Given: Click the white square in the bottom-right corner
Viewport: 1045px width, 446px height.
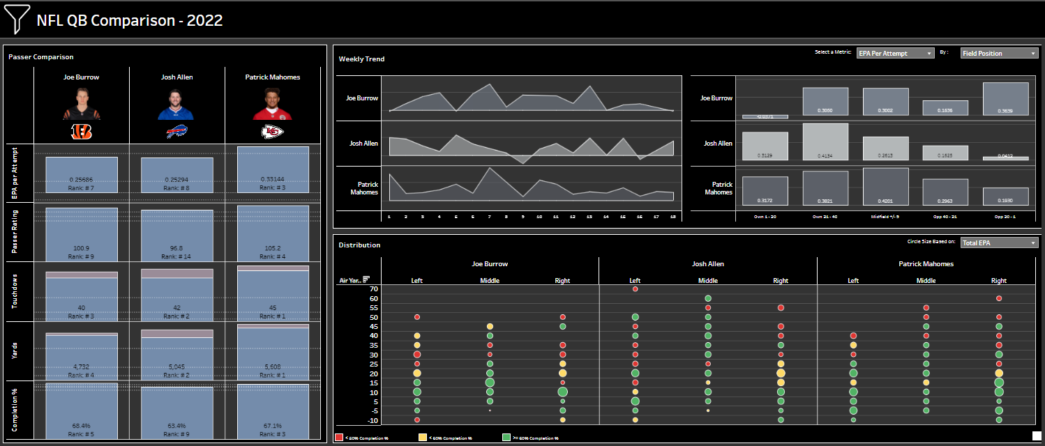Looking at the screenshot, I should [x=1036, y=436].
